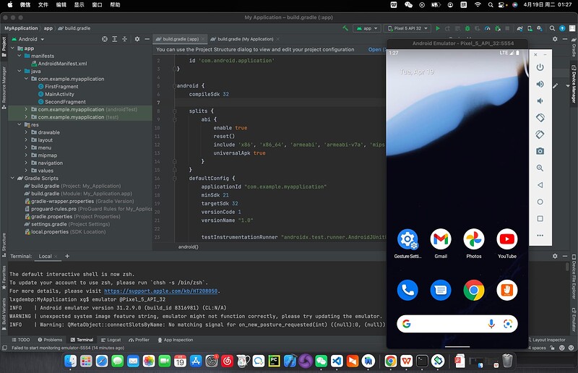Open Gesture Settings app on emulator

coord(407,239)
